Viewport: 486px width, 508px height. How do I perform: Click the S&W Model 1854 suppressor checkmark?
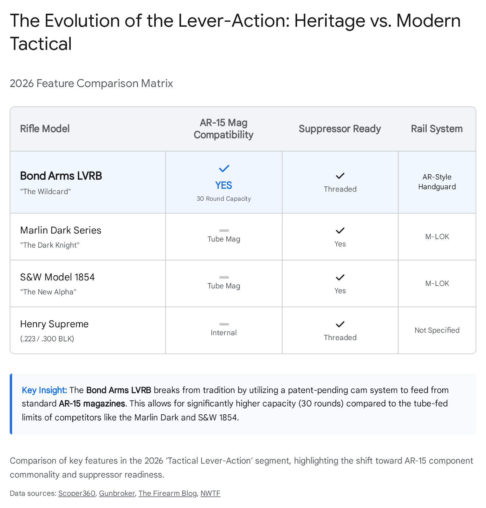pyautogui.click(x=340, y=277)
